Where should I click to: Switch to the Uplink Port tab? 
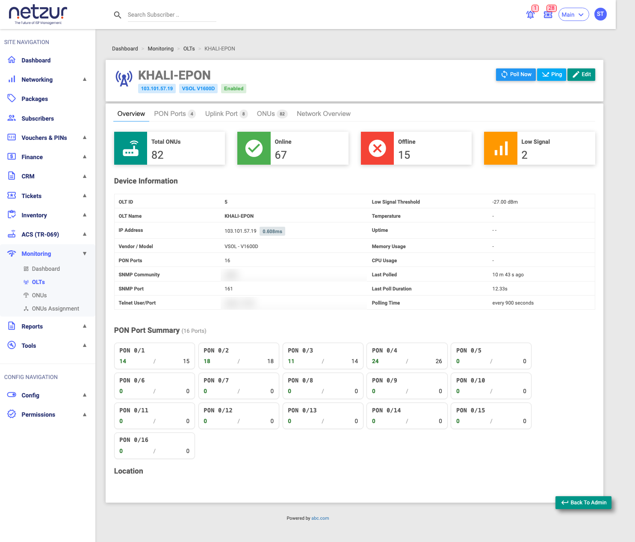tap(226, 114)
